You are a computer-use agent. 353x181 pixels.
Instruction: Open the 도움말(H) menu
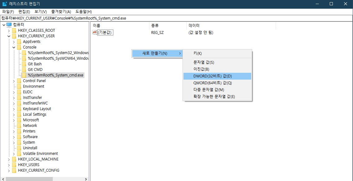(84, 12)
